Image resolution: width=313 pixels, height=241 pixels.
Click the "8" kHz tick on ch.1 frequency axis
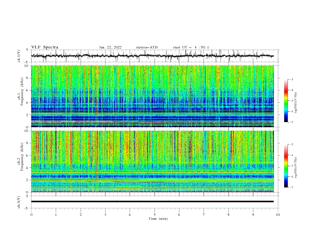click(x=28, y=78)
